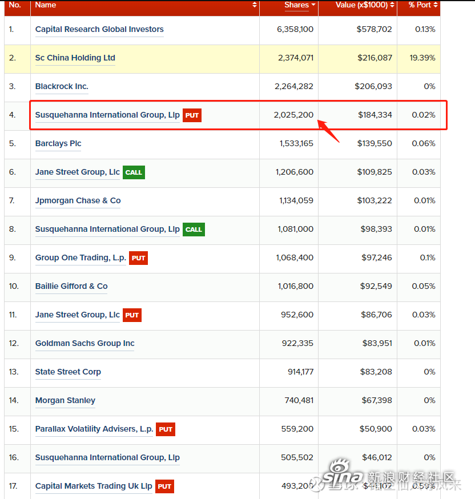
Task: Open the Group One Trading, L.p. link
Action: click(80, 257)
